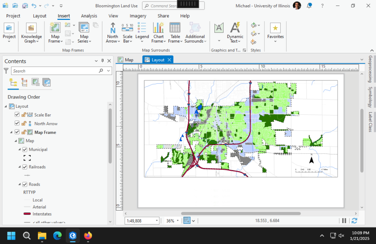Screen dimensions: 376x244
Task: Toggle lock on Scale Bar element
Action: pyautogui.click(x=24, y=115)
